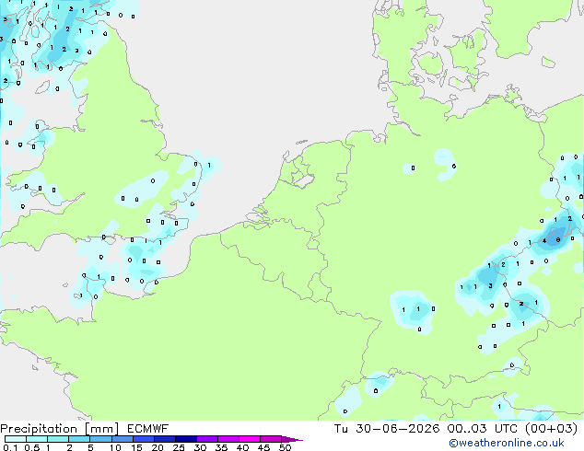The height and width of the screenshot is (451, 584).
Task: Click the '40' legend scale number
Action: click(243, 447)
